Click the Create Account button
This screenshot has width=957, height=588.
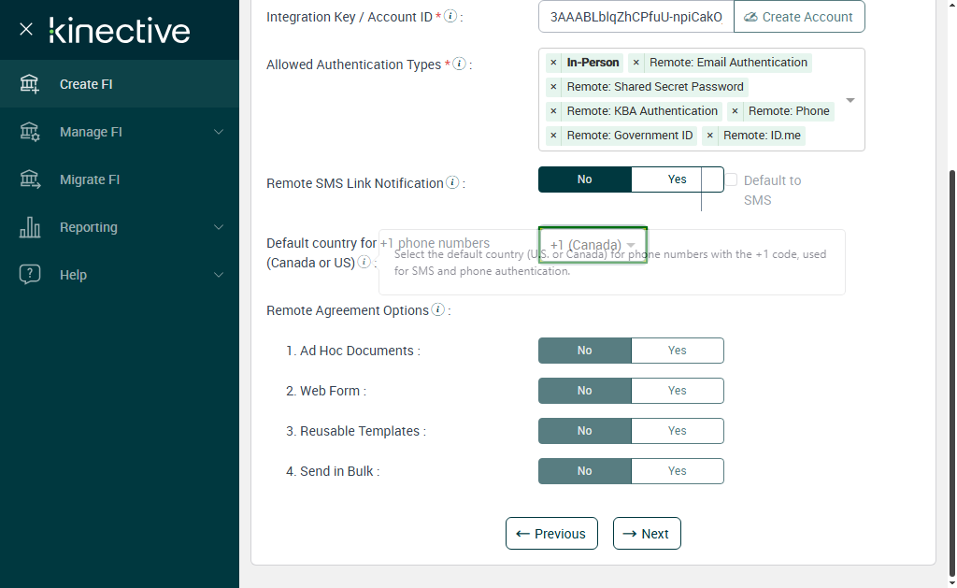point(798,17)
